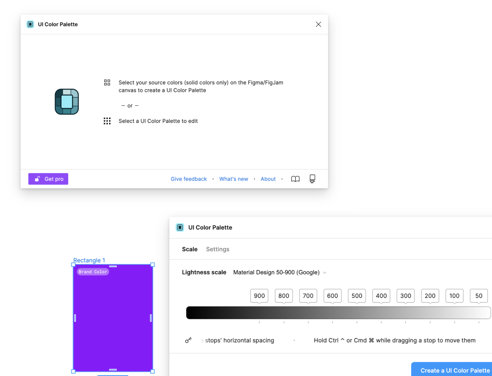Image resolution: width=492 pixels, height=376 pixels.
Task: Select the Rectangle 1 layer label on canvas
Action: pos(89,260)
